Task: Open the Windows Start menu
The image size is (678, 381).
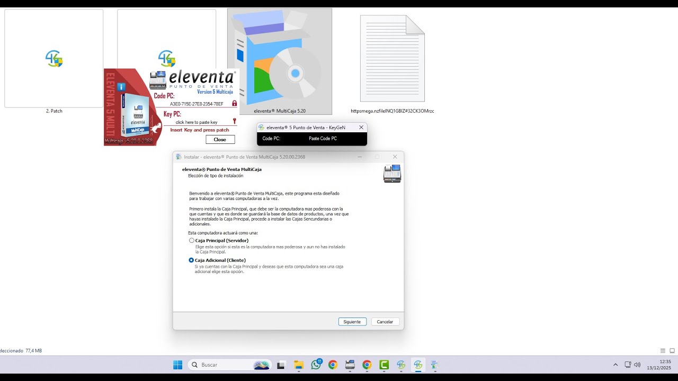Action: coord(177,365)
